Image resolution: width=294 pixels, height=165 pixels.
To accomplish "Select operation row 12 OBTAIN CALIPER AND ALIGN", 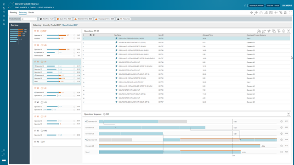I will point(187,82).
